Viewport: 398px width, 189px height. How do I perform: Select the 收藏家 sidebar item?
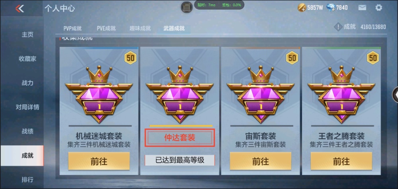[x=27, y=59]
